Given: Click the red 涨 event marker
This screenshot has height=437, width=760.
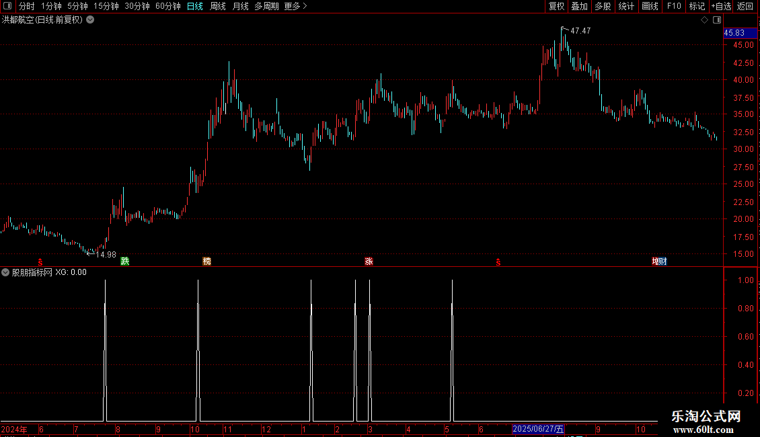Looking at the screenshot, I should [369, 261].
